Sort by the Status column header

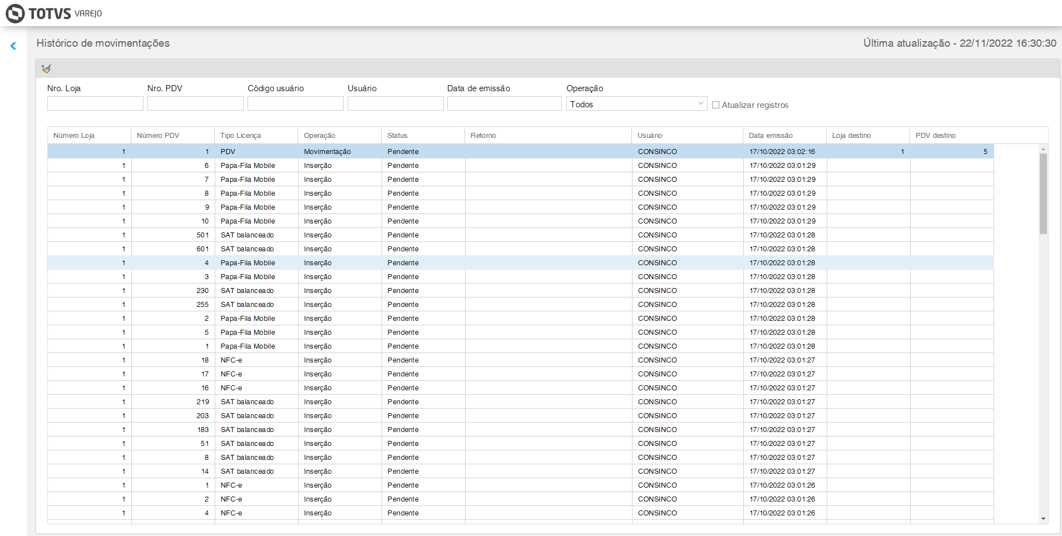423,136
